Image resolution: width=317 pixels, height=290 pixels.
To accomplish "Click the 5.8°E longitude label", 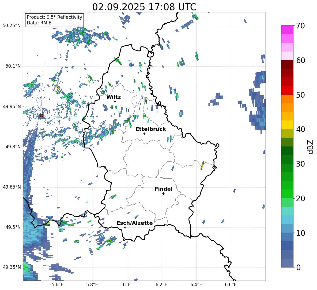I will coord(92,285).
